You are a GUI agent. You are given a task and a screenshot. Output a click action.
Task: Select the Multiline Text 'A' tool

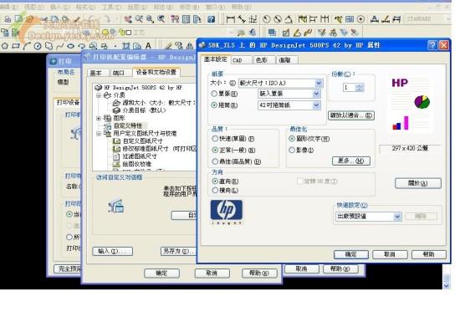(148, 46)
